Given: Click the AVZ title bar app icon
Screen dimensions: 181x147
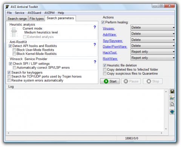Looking at the screenshot, I should 8,7.
